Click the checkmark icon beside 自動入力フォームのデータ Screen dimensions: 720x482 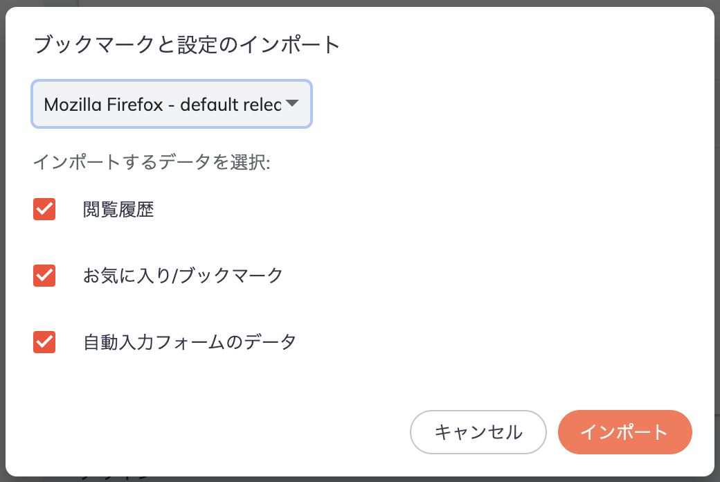point(44,341)
